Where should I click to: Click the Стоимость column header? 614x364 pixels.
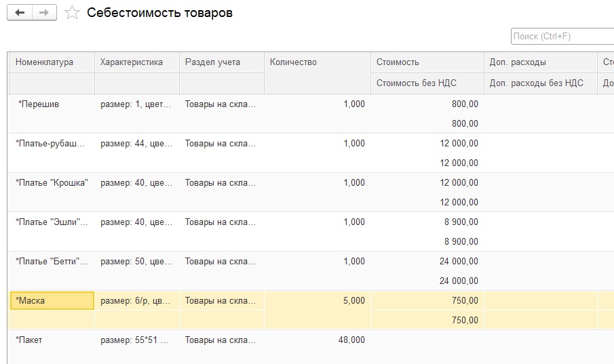pos(398,62)
